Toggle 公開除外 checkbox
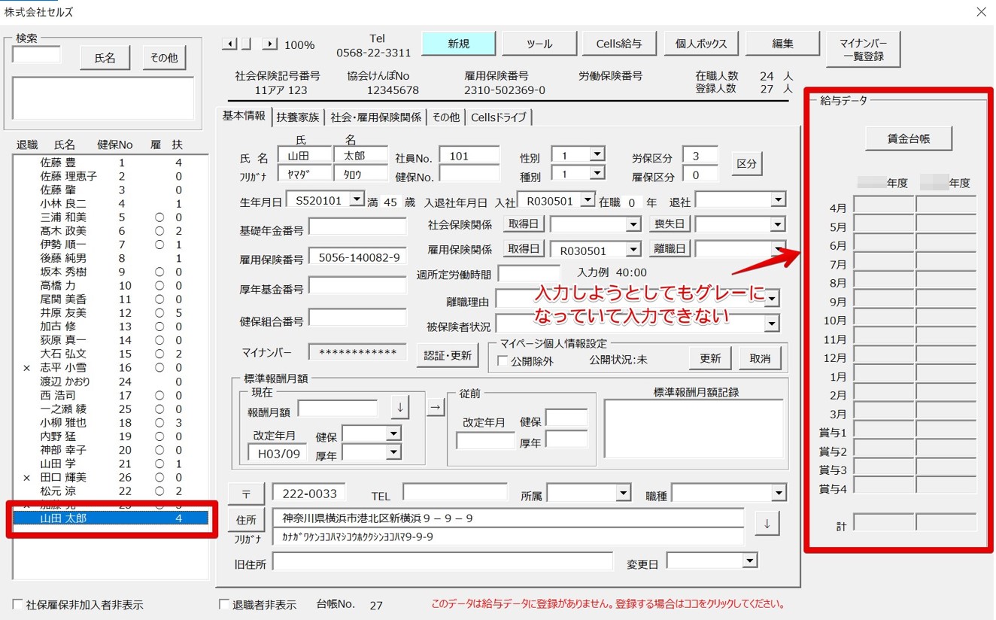This screenshot has width=996, height=620. (x=503, y=361)
